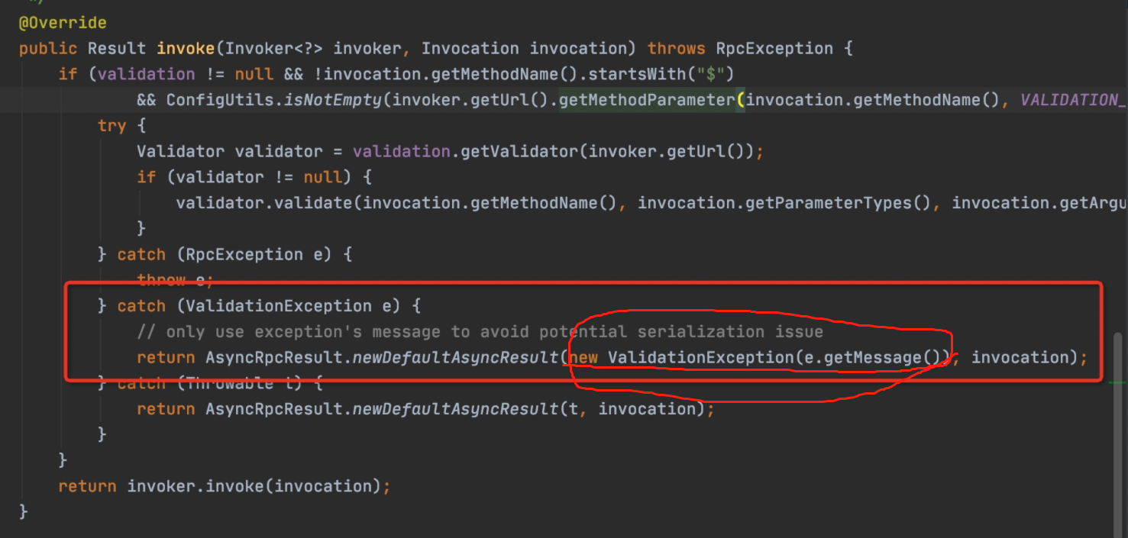Click the startsWith method call
The width and height of the screenshot is (1128, 538).
pos(637,74)
